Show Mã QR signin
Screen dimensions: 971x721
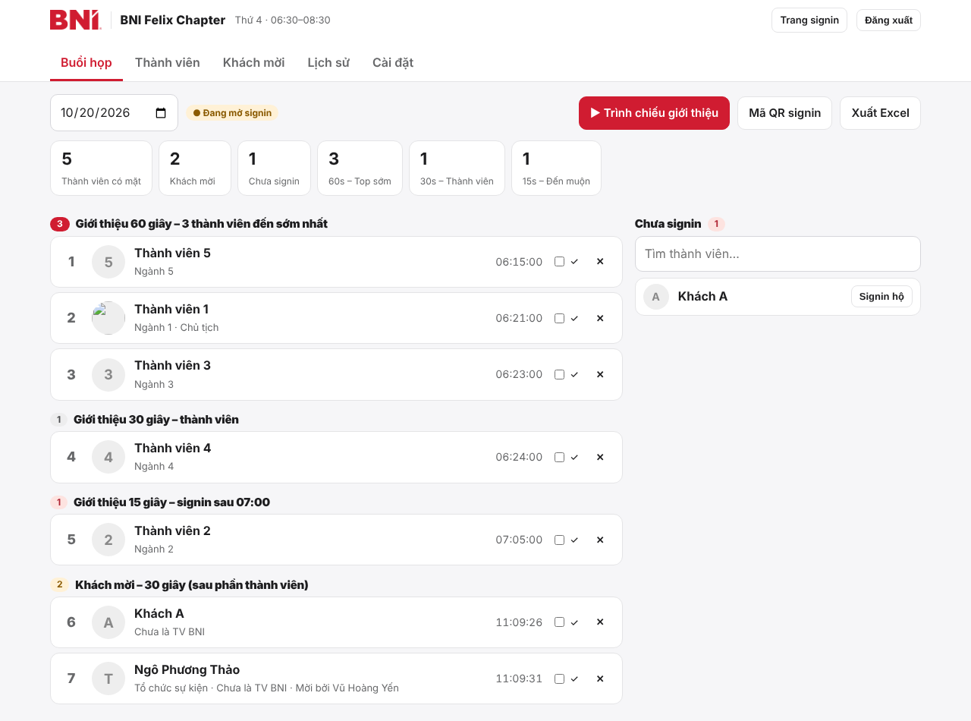pos(784,113)
